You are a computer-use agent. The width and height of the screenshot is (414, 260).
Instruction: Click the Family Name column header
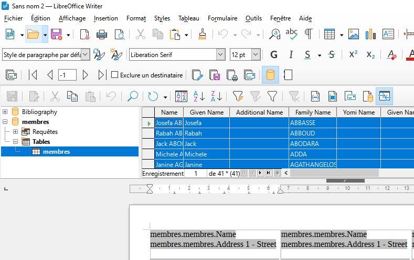point(313,112)
